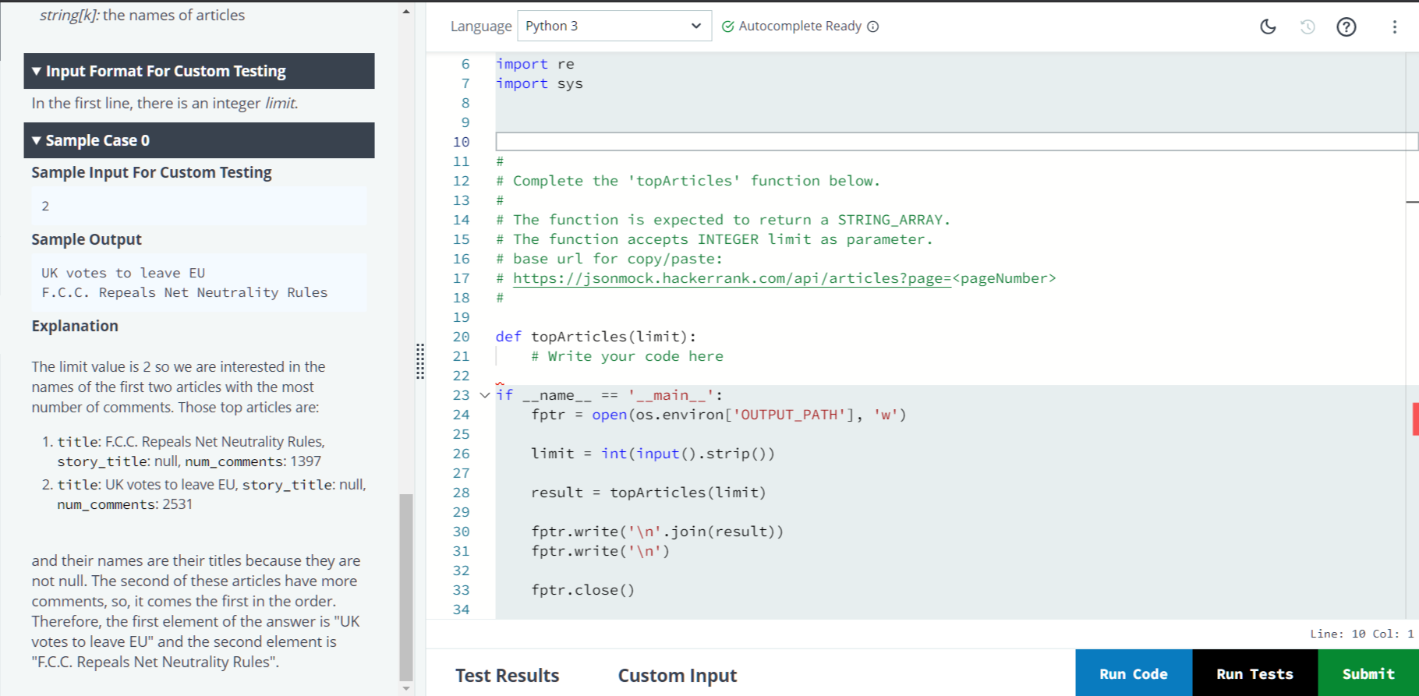Image resolution: width=1419 pixels, height=696 pixels.
Task: Click the problem panel scroll up arrow
Action: (406, 12)
